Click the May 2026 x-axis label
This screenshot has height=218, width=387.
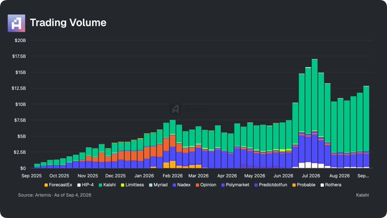[x=254, y=176]
